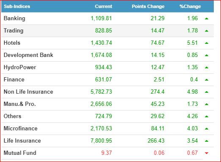Screen dimensions: 221x162
Task: Sort by the Sub-Indices column header
Action: pos(17,6)
